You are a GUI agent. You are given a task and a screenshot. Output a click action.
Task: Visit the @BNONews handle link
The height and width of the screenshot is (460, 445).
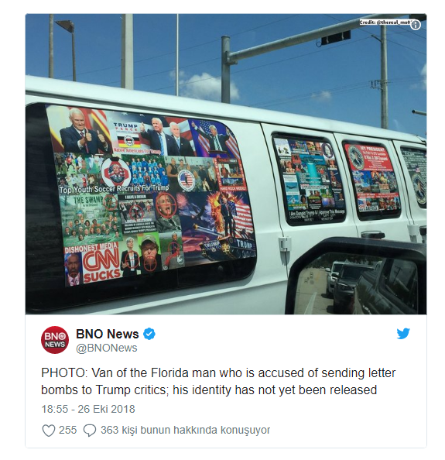[x=107, y=348]
